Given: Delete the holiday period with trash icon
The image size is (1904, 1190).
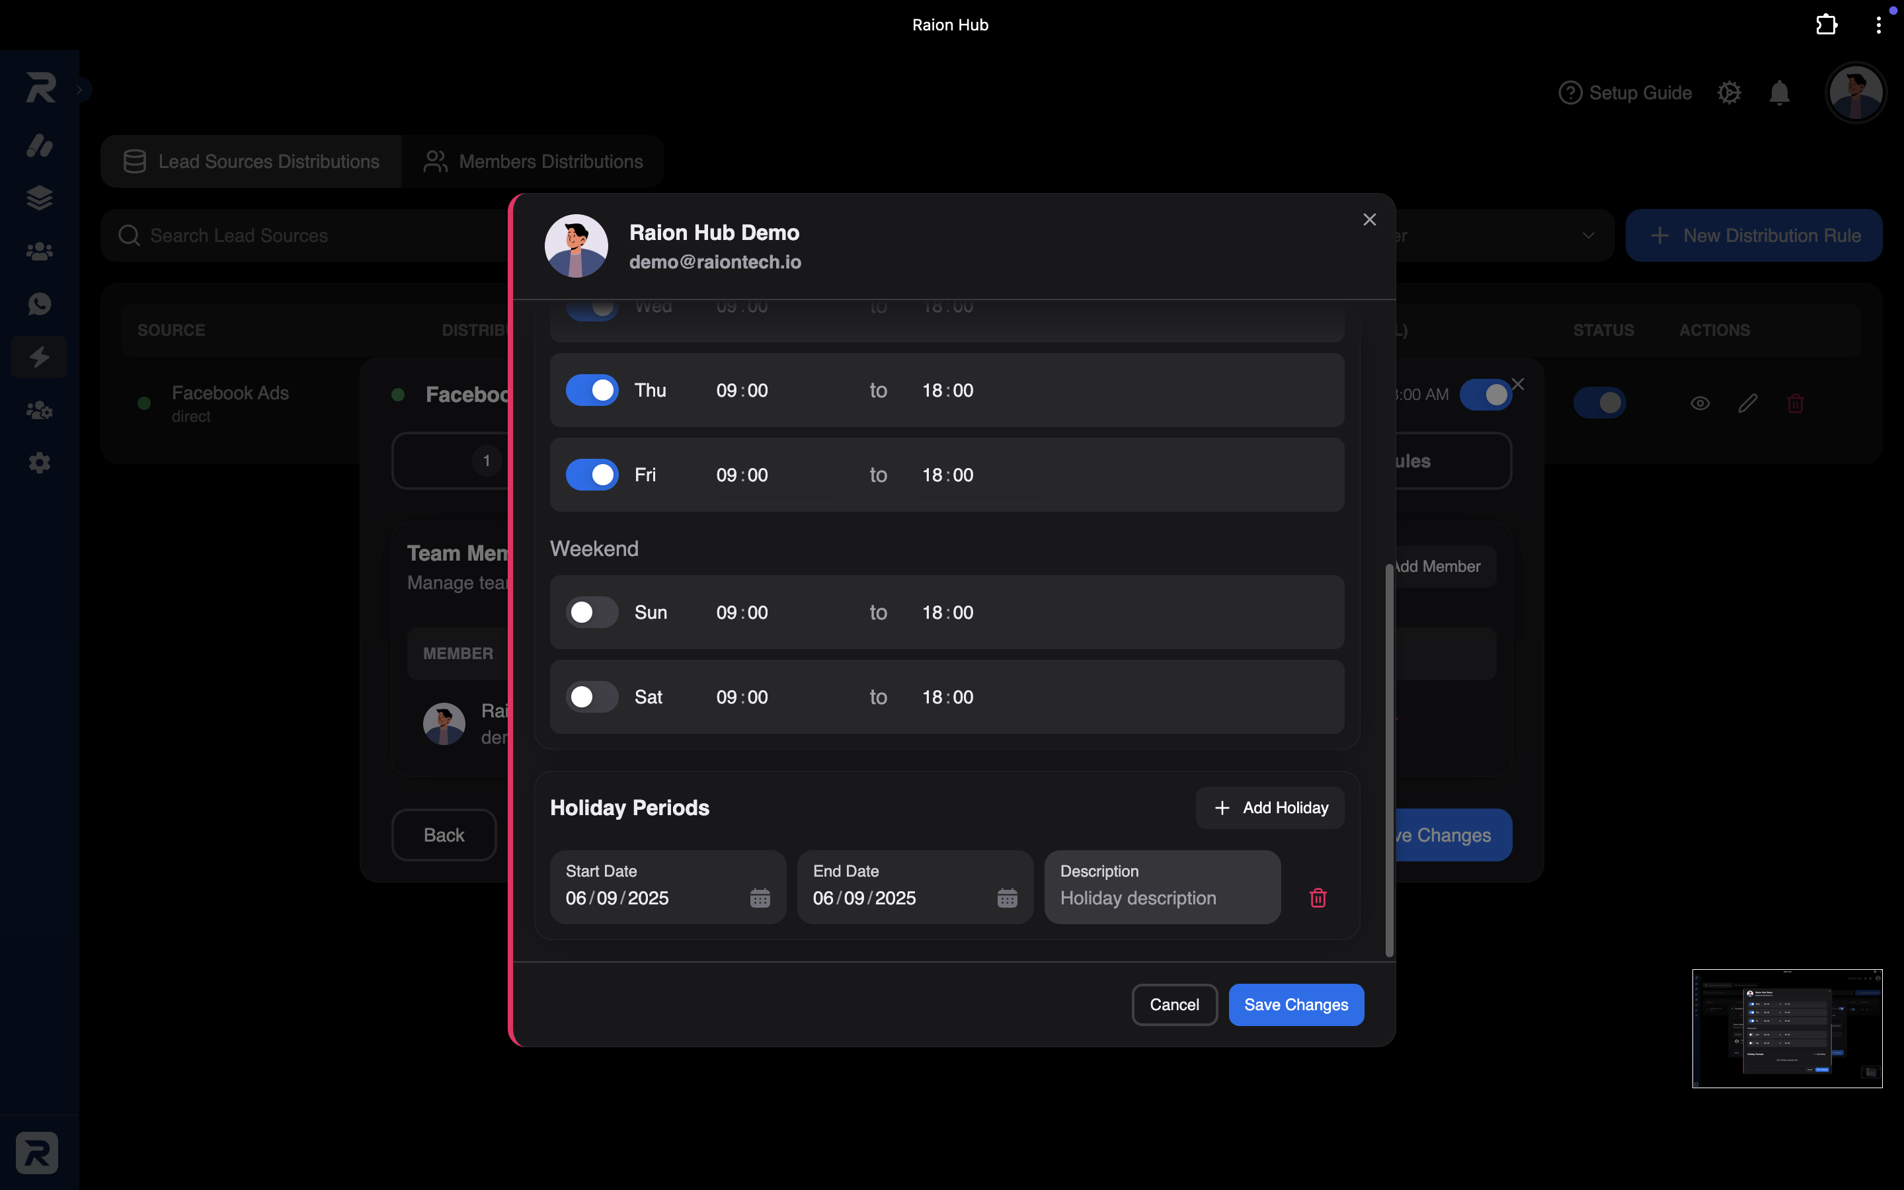Looking at the screenshot, I should coord(1318,898).
